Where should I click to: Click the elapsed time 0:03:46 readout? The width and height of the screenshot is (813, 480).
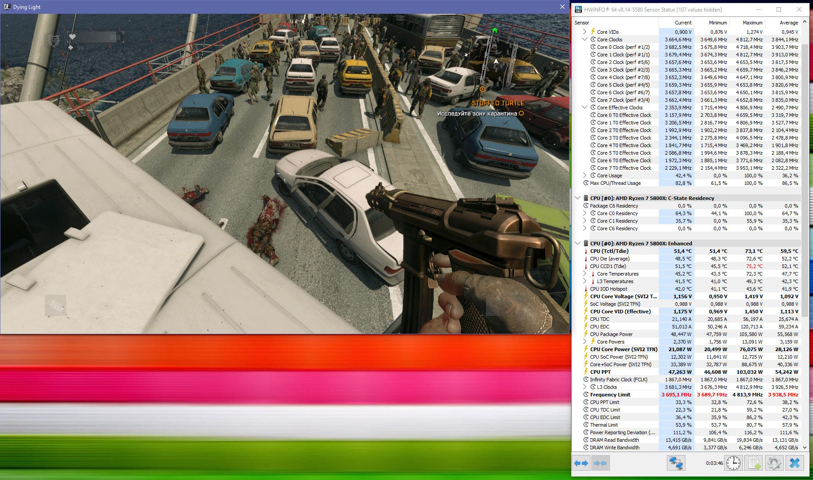(714, 463)
